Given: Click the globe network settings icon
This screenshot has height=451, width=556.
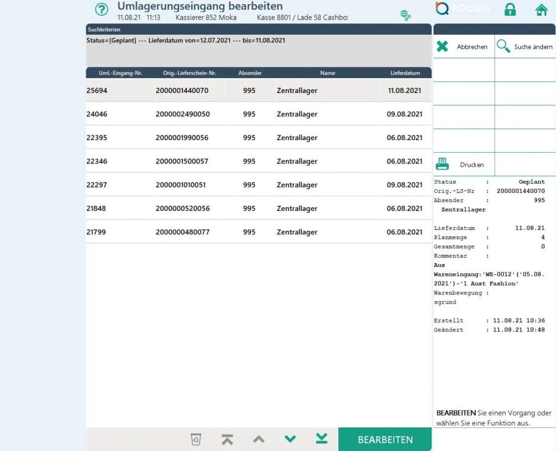Looking at the screenshot, I should [x=406, y=15].
